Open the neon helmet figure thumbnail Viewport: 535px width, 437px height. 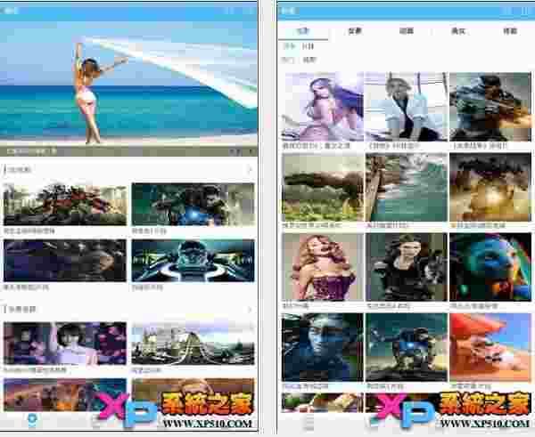[193, 261]
